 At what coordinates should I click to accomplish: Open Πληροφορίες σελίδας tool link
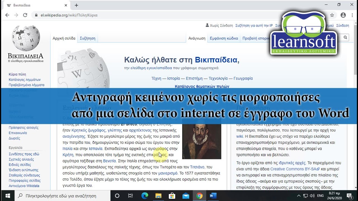25,181
